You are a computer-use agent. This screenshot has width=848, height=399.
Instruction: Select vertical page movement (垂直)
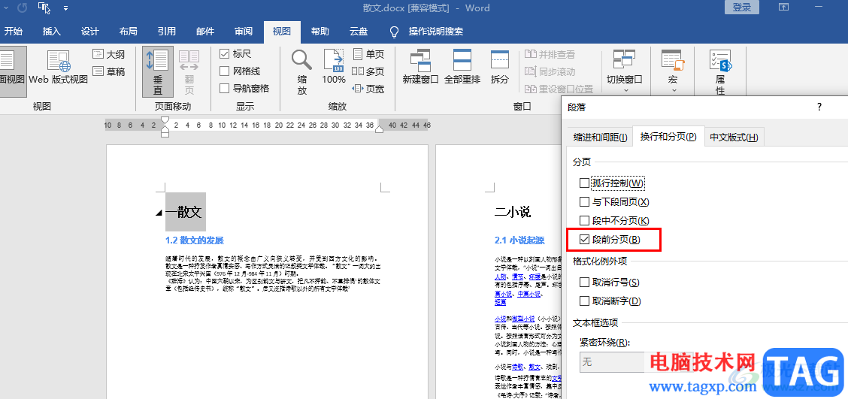[158, 72]
